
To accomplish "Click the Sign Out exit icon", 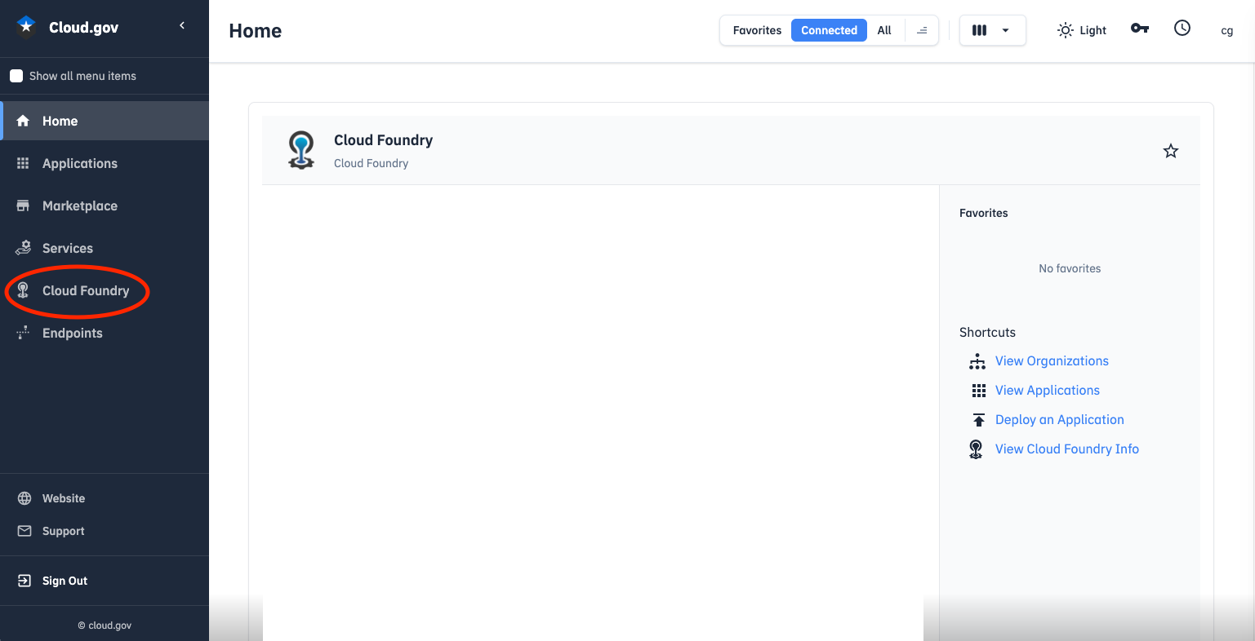I will click(x=24, y=581).
